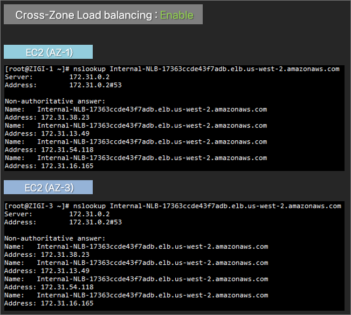Click Address 172.31.0.2#53 in ZIGI-3 terminal
This screenshot has height=315, width=351.
coord(63,222)
